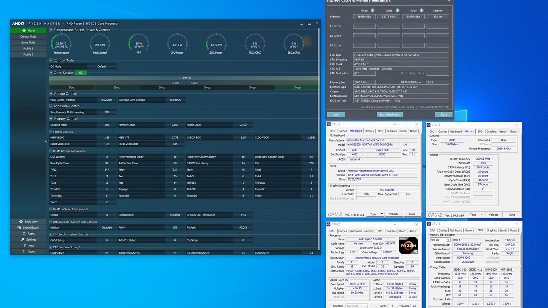
Task: Click Tools button in CPU-Z Mainboard window
Action: (373, 214)
